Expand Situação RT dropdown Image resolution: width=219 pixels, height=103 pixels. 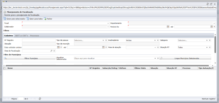point(207,47)
